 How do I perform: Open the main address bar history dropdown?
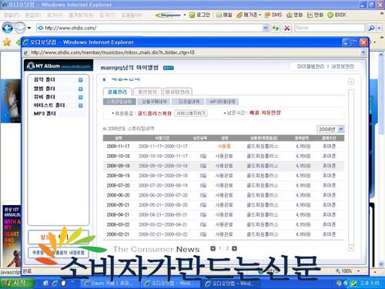click(266, 28)
